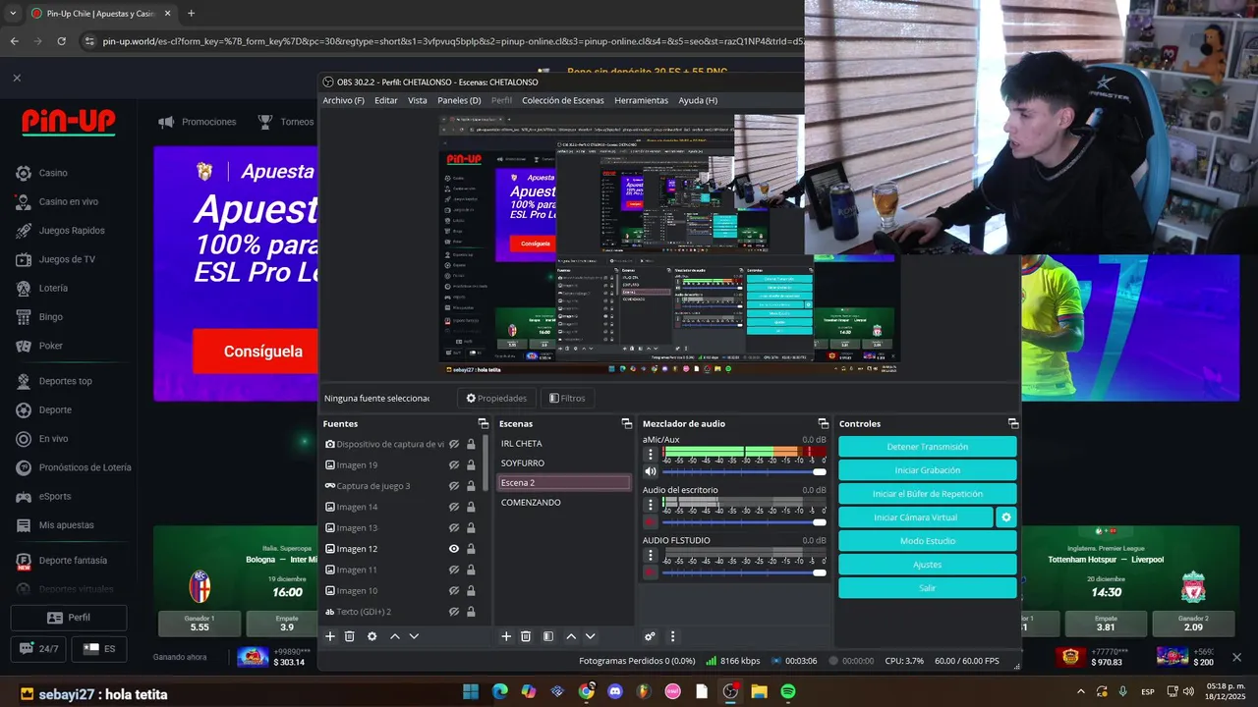Open advanced audio properties gears icon
This screenshot has height=707, width=1258.
point(650,636)
